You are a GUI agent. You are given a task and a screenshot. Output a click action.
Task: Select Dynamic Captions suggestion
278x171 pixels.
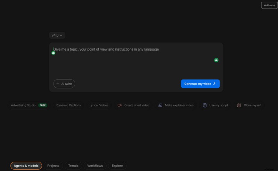(68, 105)
